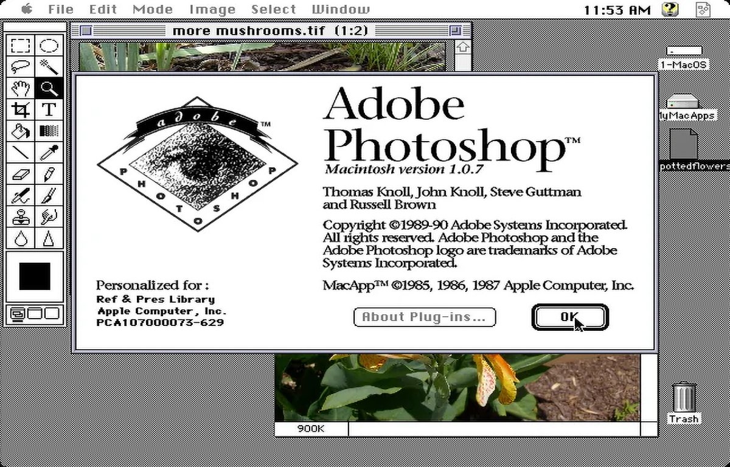Select the Blend gradient tool

pos(49,131)
